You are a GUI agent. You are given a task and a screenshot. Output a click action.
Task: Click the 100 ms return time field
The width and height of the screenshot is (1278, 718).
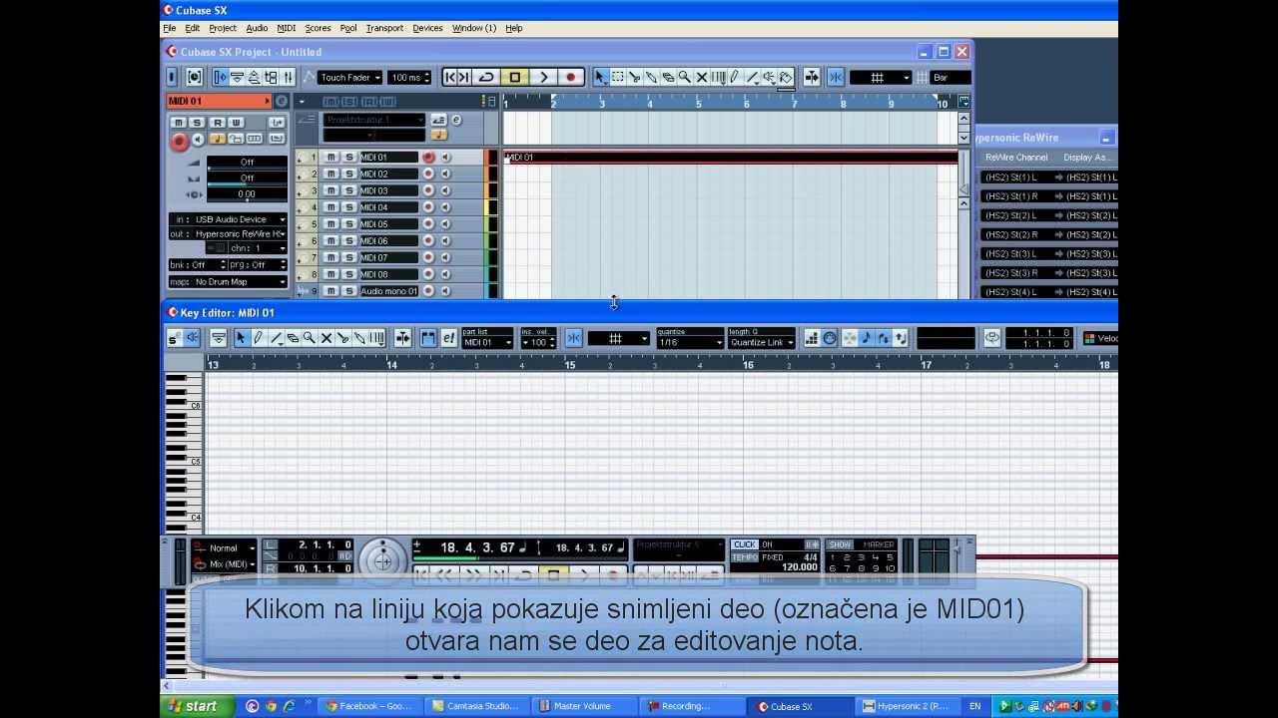[x=409, y=77]
